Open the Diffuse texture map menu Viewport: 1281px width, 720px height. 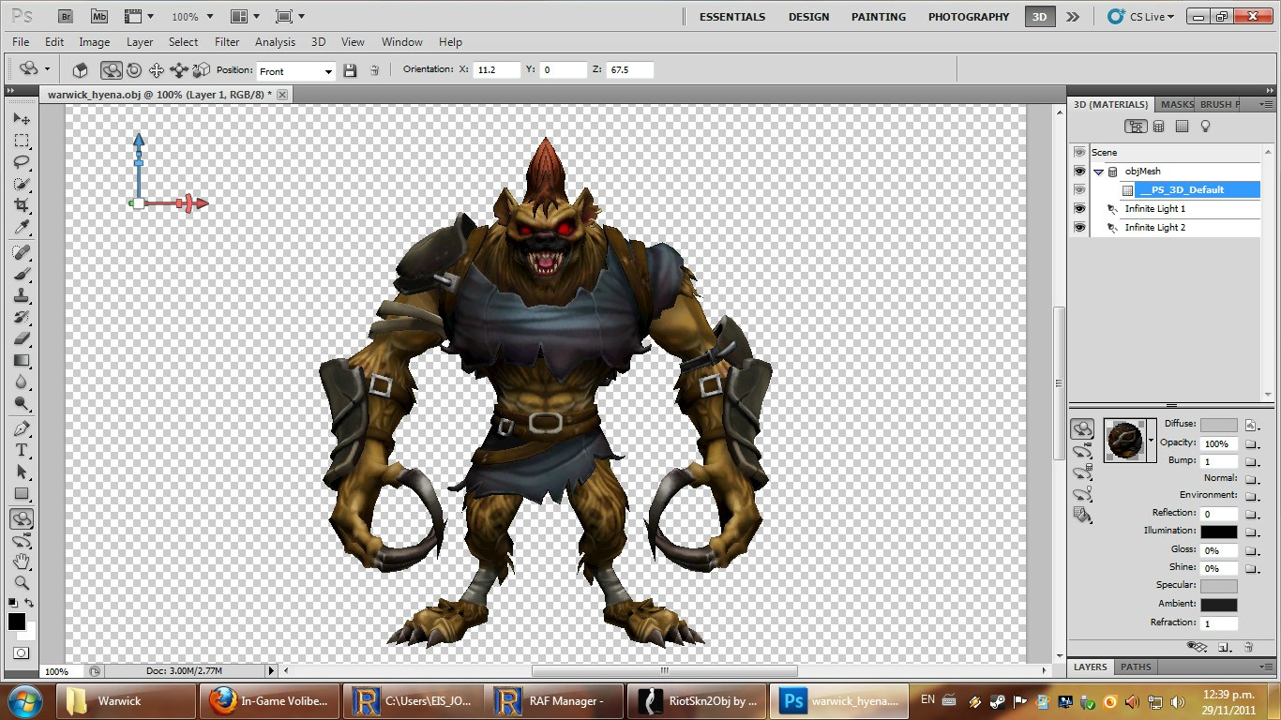pyautogui.click(x=1251, y=426)
